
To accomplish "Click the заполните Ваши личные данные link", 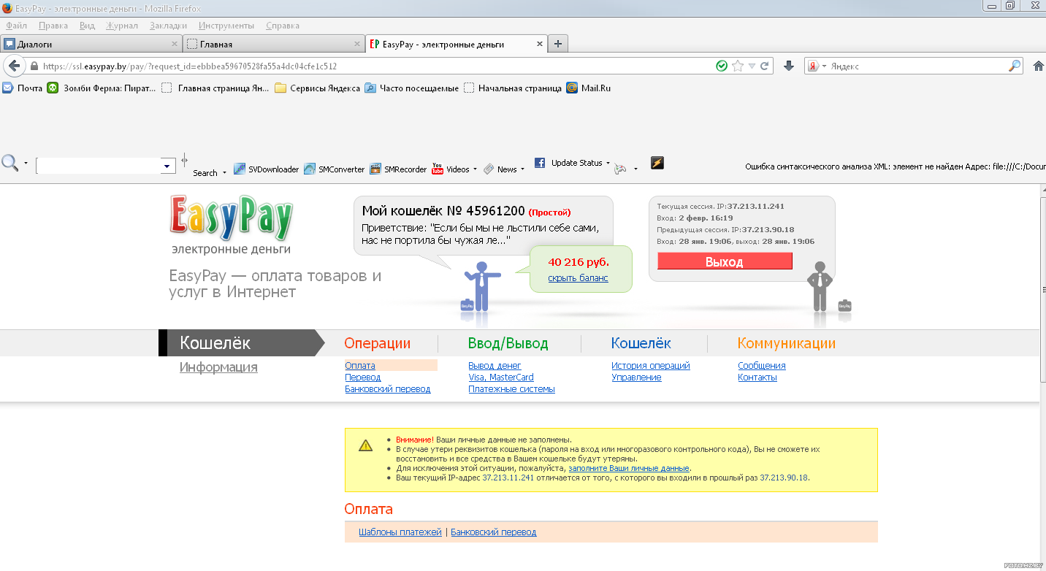I will pos(629,468).
